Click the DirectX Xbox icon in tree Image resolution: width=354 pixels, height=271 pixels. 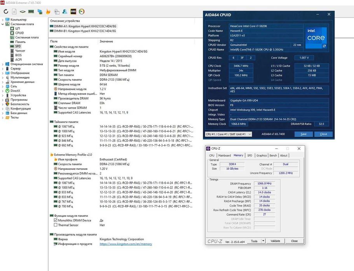tap(7, 91)
